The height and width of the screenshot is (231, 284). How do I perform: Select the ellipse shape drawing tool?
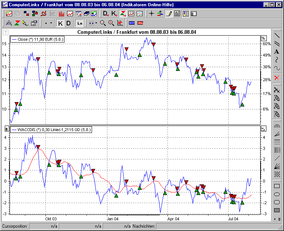tap(277, 194)
